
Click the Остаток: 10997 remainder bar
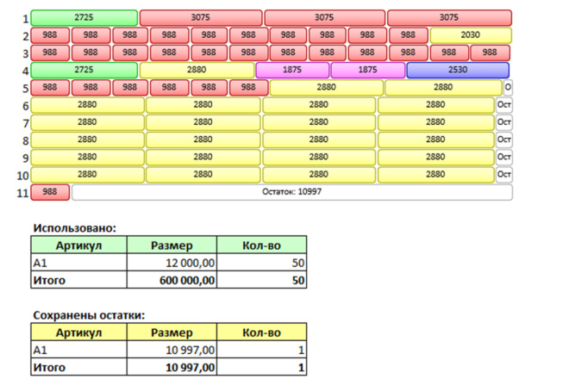click(x=292, y=192)
